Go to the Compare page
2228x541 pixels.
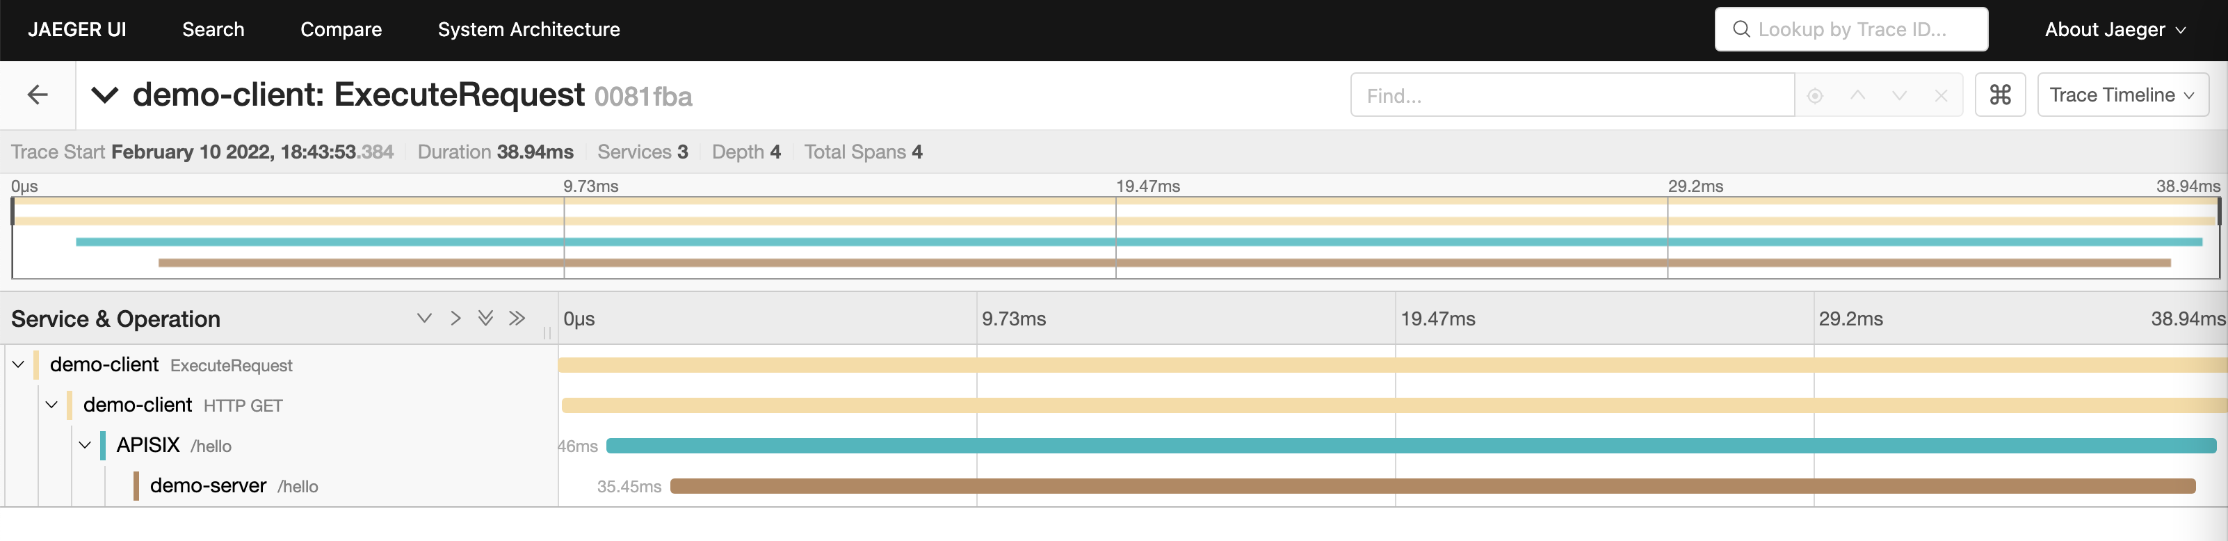[341, 29]
